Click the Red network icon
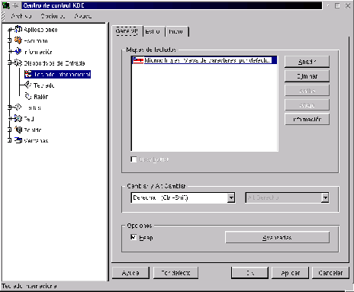Image resolution: width=354 pixels, height=292 pixels. 18,118
